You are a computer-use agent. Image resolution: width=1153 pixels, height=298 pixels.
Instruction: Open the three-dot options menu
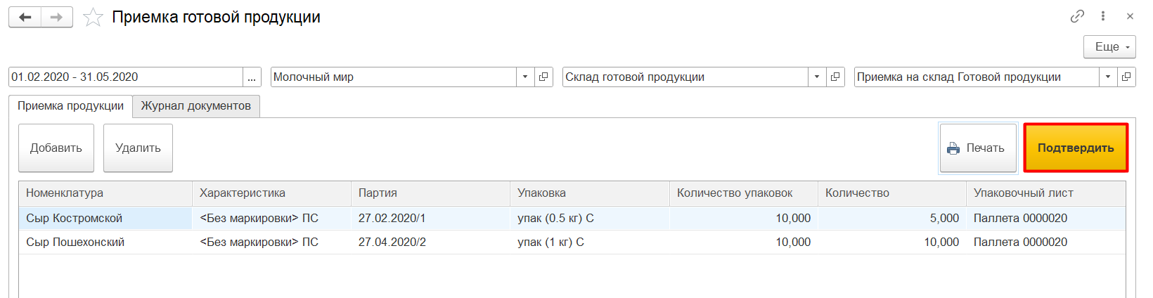coord(1103,16)
